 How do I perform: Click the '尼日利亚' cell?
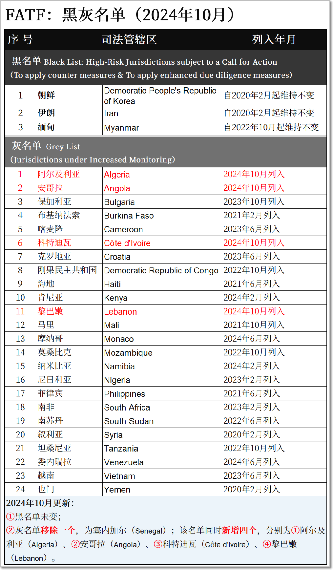point(69,380)
